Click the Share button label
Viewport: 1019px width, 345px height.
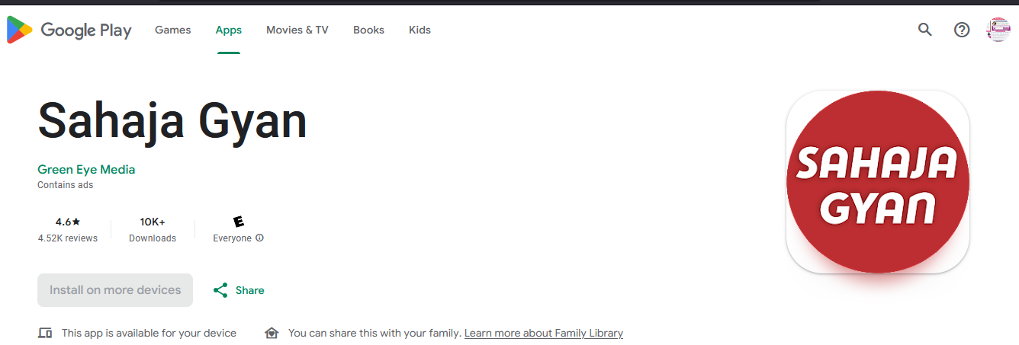point(250,290)
